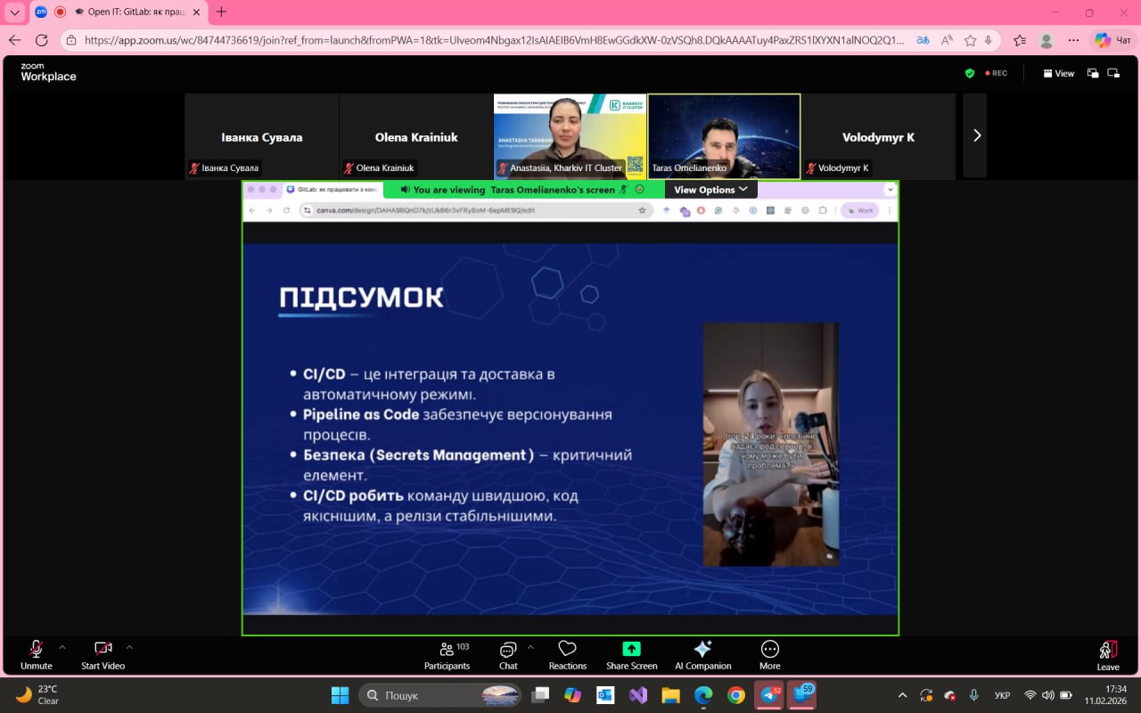Expand video options arrow beside Start Video

tap(129, 647)
